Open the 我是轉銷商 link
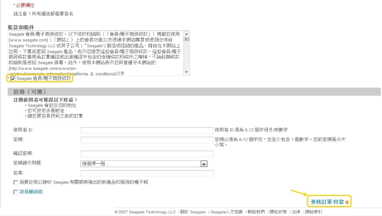Viewport: 382px width, 216px height. click(31, 192)
